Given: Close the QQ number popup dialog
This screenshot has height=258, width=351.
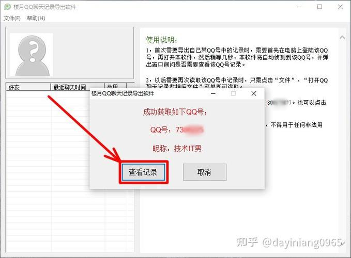Looking at the screenshot, I should (x=253, y=93).
